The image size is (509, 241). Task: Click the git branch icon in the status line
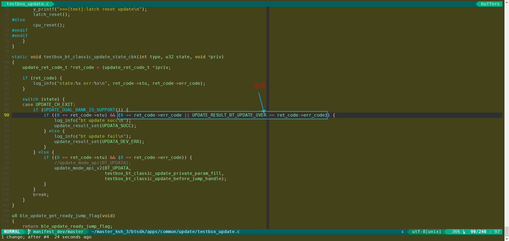tap(29, 232)
